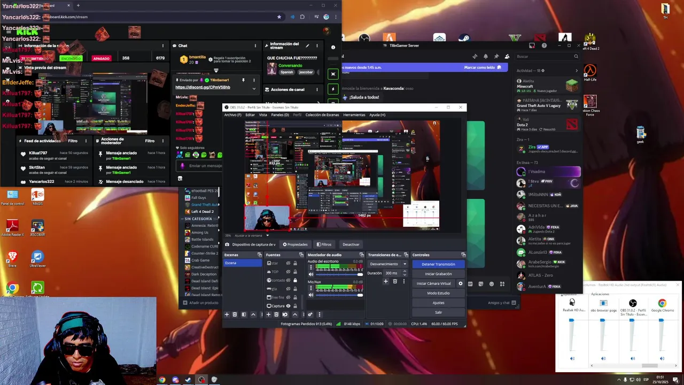This screenshot has width=684, height=385.
Task: Undock the Escenas panel
Action: coord(260,255)
